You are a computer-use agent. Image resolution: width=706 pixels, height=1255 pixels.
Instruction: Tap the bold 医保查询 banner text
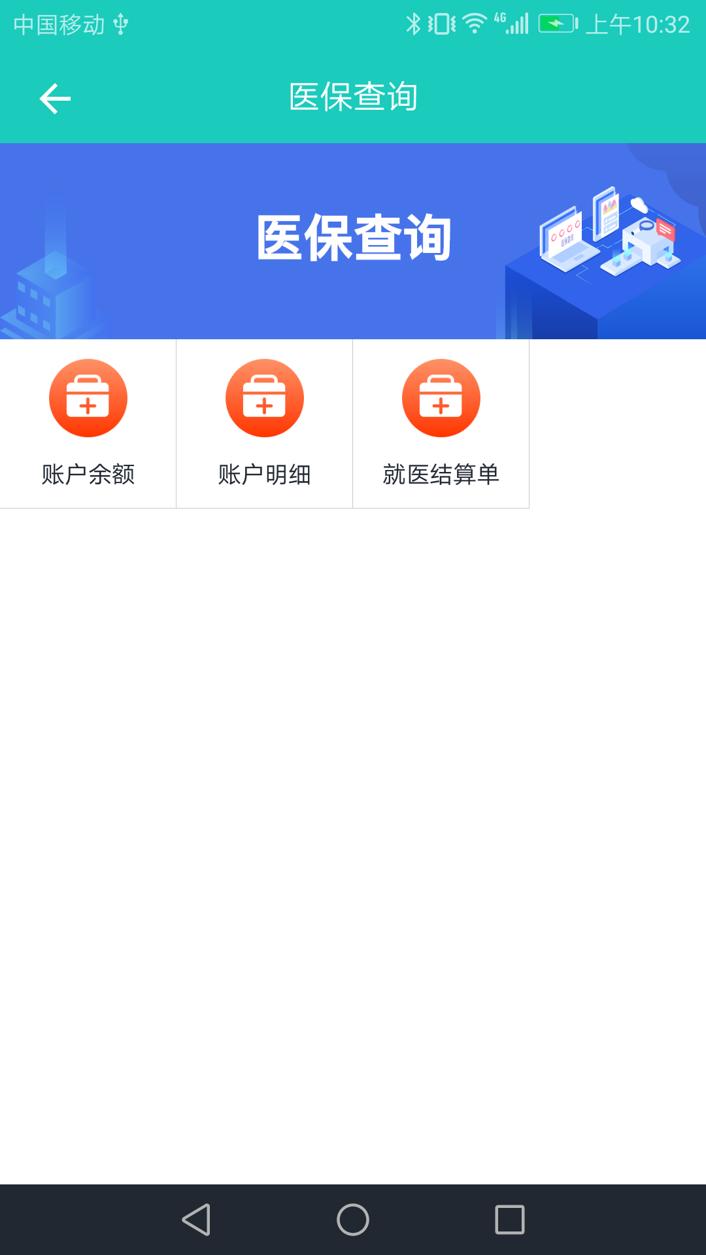(354, 238)
